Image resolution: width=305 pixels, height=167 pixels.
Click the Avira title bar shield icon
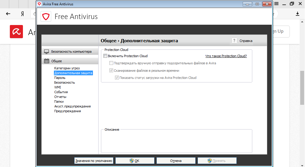tap(40, 4)
